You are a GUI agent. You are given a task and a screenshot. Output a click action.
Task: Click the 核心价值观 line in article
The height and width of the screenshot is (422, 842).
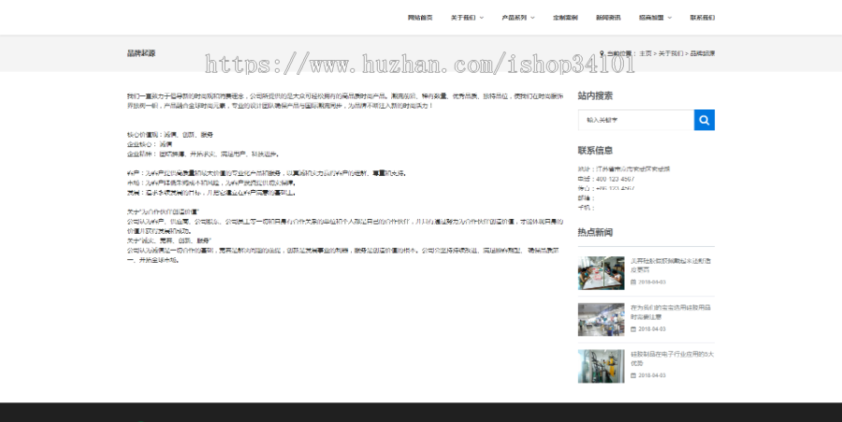click(169, 135)
